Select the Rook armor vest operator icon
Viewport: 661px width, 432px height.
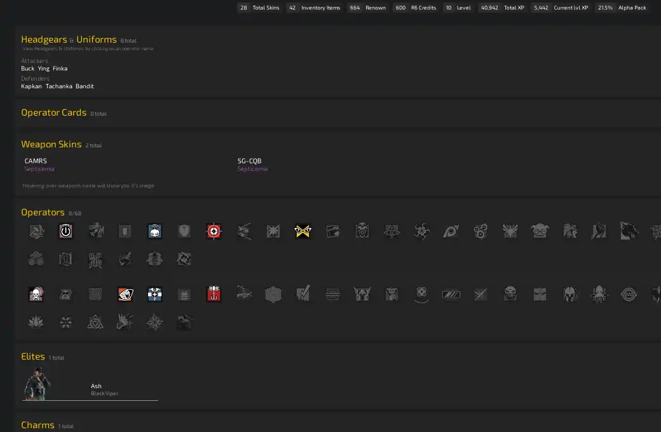pos(184,294)
